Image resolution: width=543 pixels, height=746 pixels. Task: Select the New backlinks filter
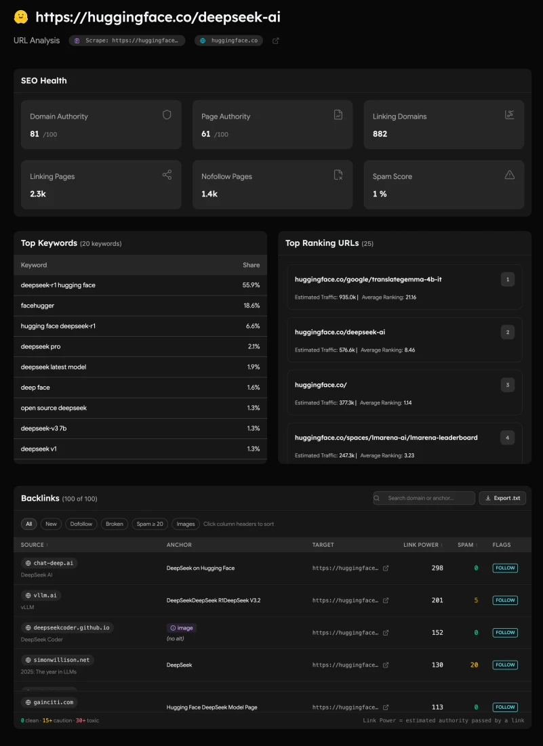click(52, 524)
